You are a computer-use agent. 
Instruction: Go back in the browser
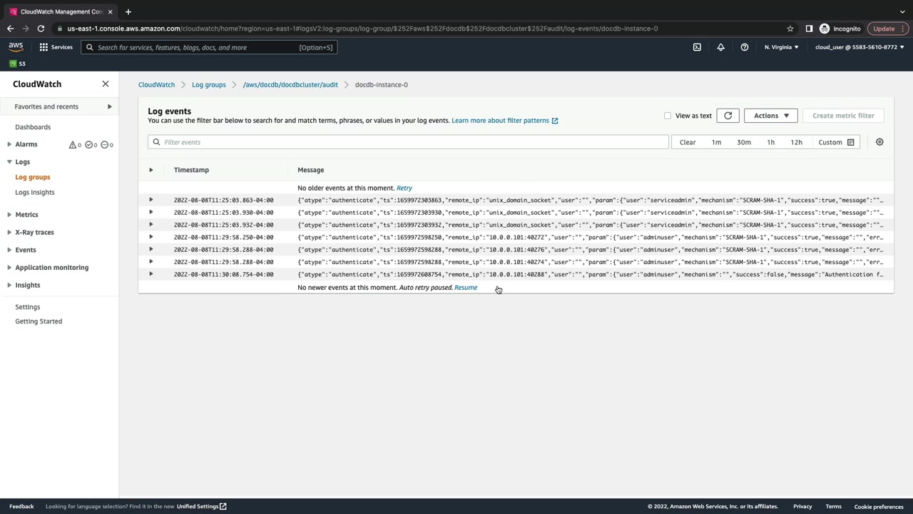(x=10, y=29)
